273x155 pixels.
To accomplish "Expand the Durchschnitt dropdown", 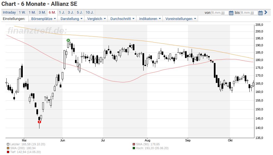I will click(x=122, y=19).
